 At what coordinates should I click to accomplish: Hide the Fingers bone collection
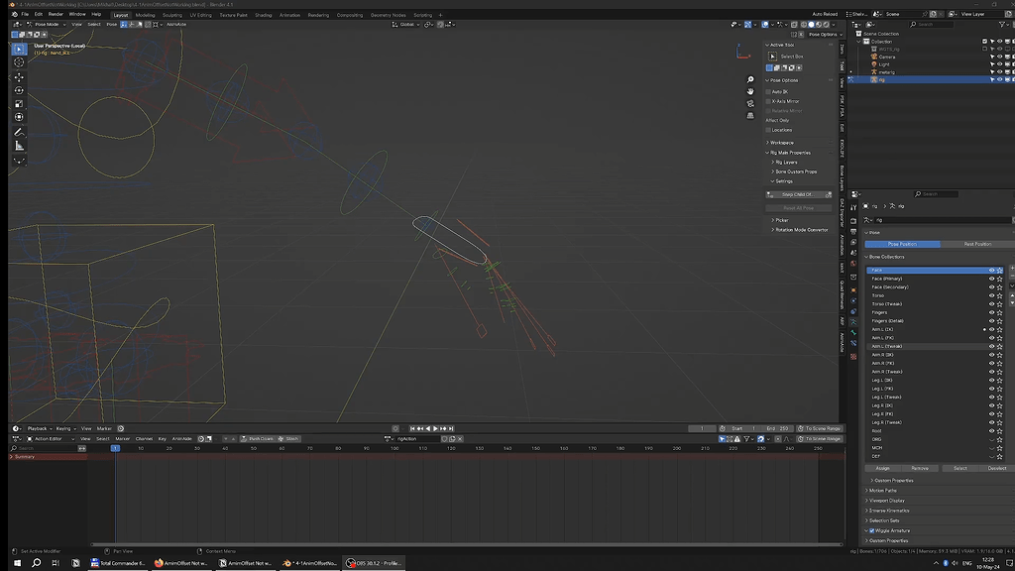pyautogui.click(x=991, y=312)
